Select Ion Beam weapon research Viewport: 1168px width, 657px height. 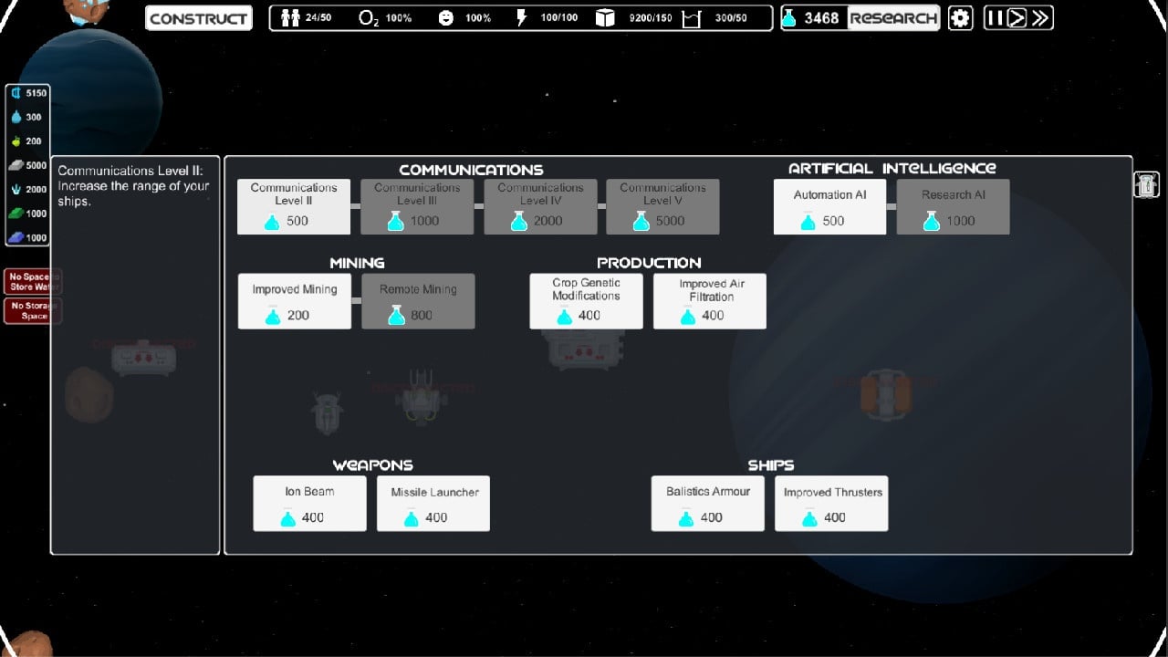[x=309, y=504]
